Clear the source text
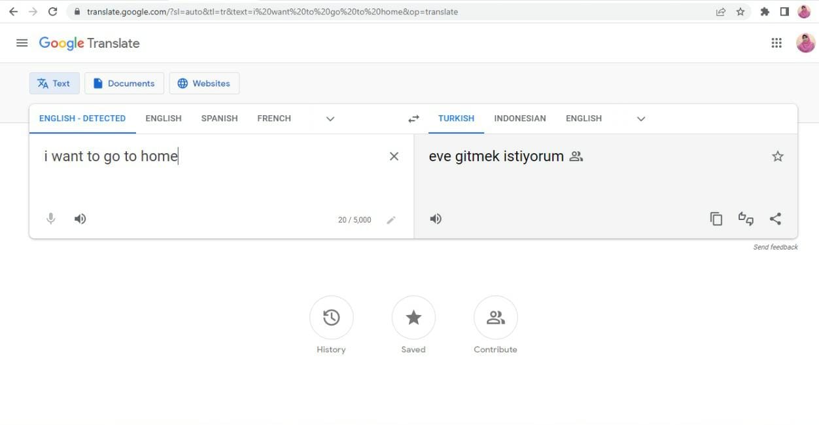Viewport: 819px width, 425px height. click(394, 157)
